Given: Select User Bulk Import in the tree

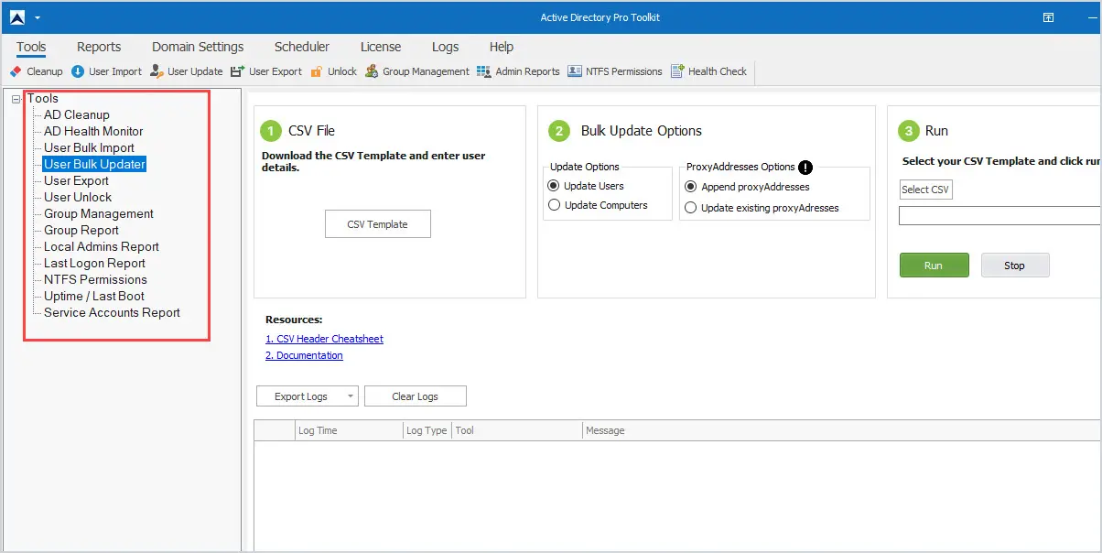Looking at the screenshot, I should click(89, 147).
